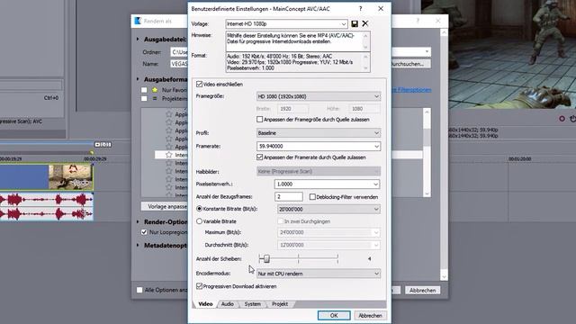This screenshot has width=576, height=324.
Task: Open the Framerate dropdown 59.940000
Action: tap(319, 146)
